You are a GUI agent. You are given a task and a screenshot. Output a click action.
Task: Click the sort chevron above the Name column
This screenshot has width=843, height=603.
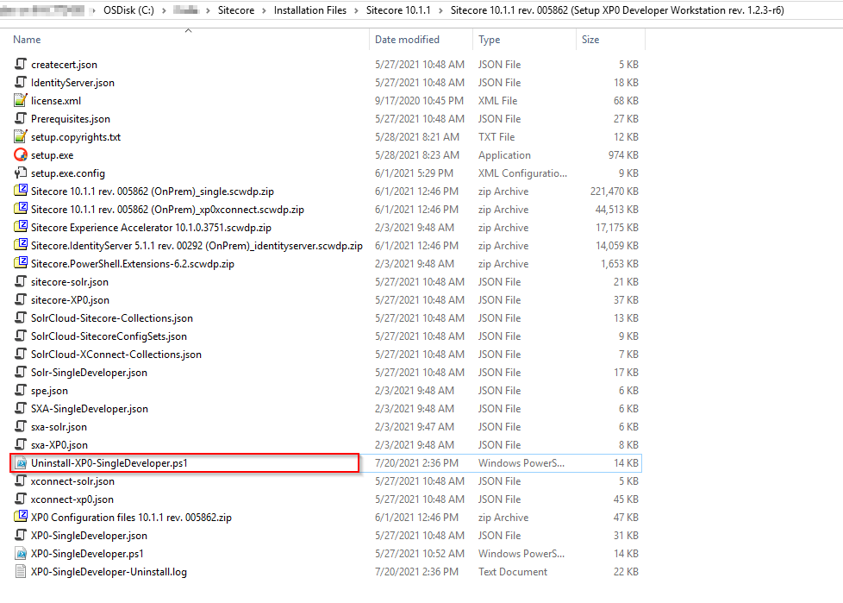pos(188,29)
